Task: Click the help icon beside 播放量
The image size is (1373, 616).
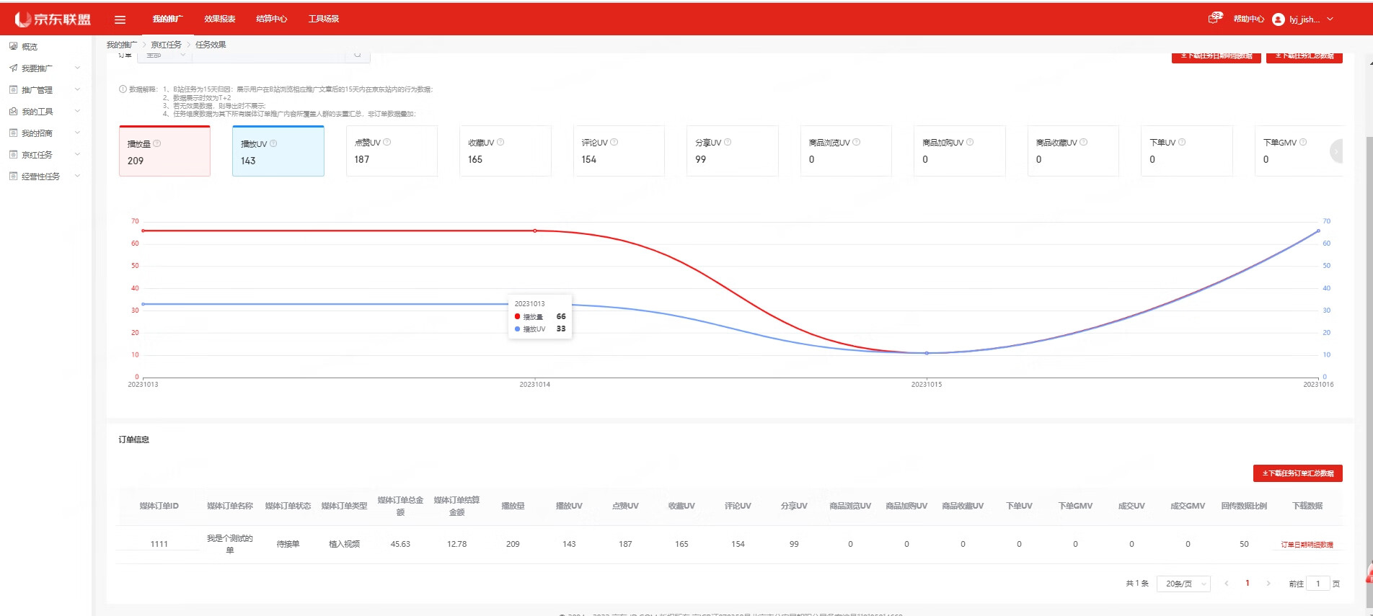Action: 157,143
